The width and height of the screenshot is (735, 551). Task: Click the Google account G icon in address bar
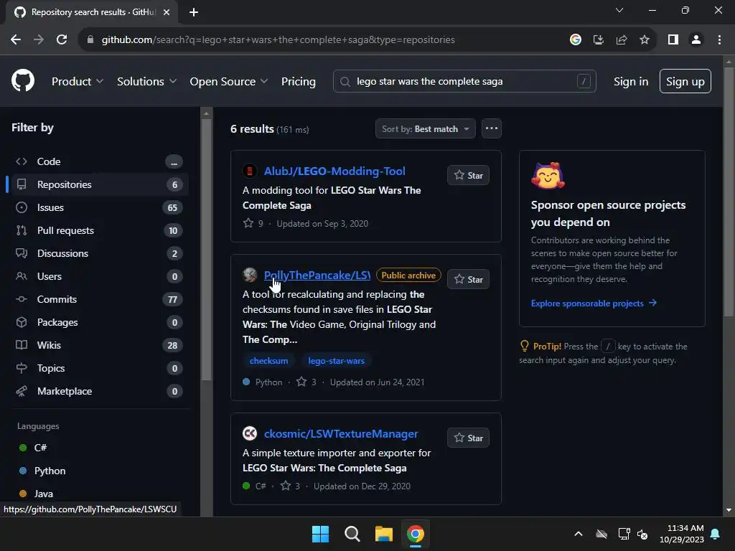click(x=576, y=40)
